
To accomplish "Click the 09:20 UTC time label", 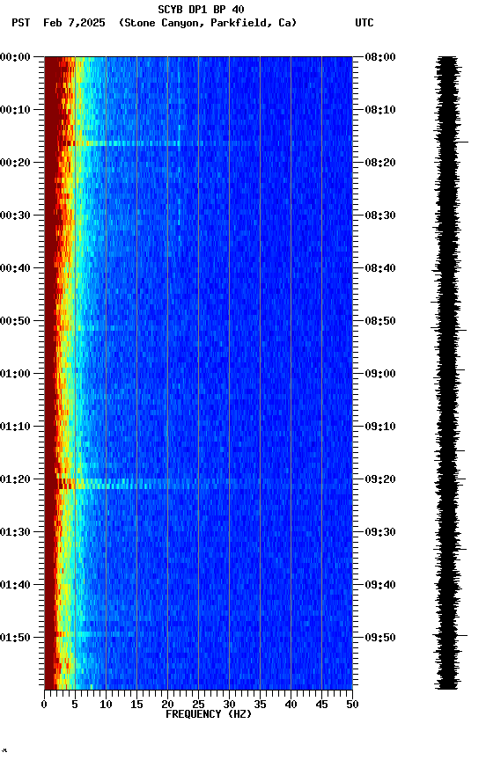I will pyautogui.click(x=380, y=480).
